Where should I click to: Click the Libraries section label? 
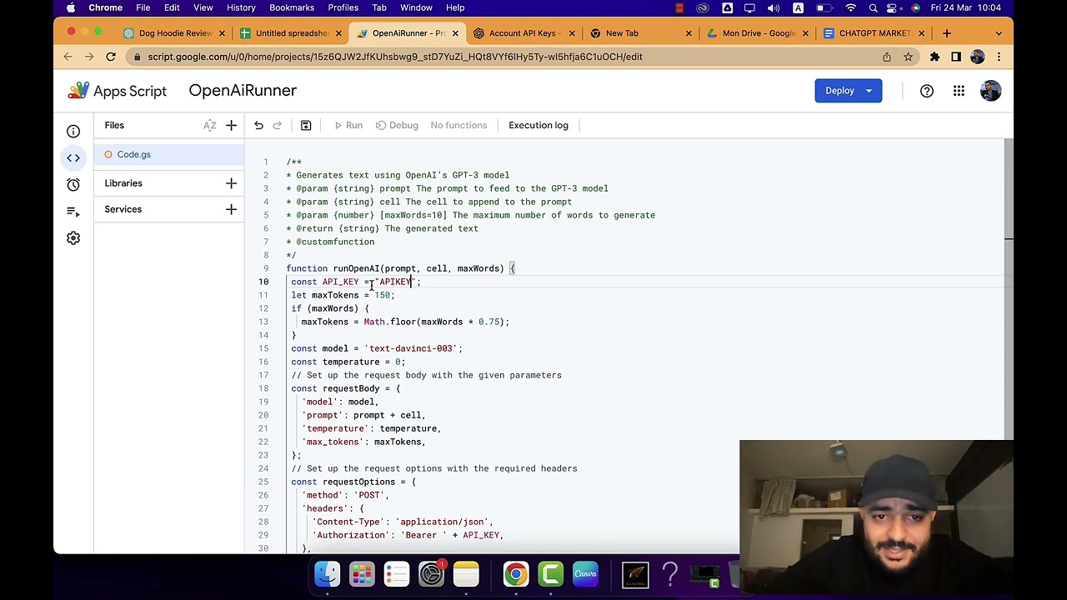point(123,183)
